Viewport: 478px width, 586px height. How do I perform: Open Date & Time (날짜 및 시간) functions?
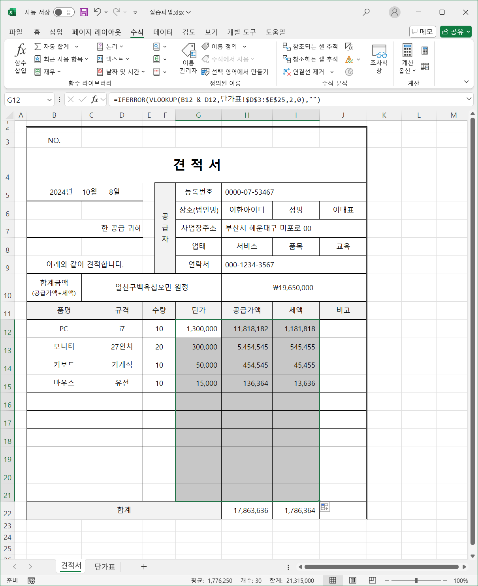121,72
